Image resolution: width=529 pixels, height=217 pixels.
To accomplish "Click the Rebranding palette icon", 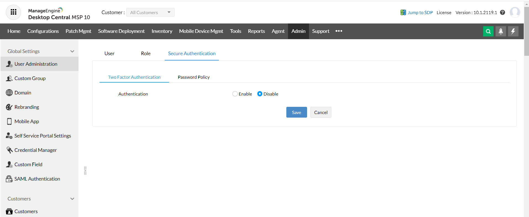I will pos(9,107).
